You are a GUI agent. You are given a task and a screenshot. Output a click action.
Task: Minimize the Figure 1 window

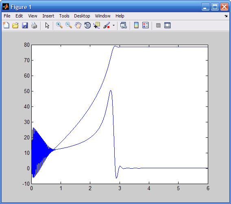[205, 7]
